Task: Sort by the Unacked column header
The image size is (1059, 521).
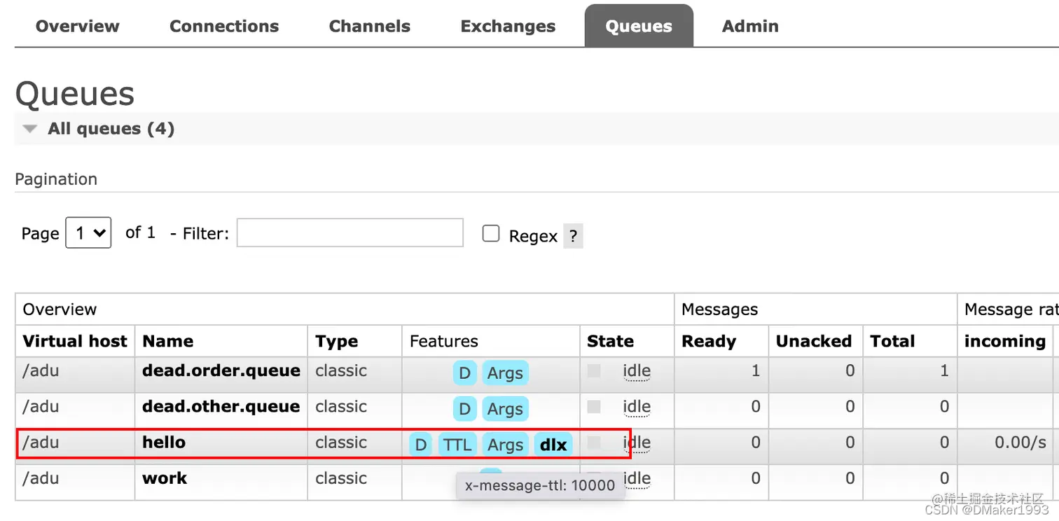Action: (x=814, y=341)
